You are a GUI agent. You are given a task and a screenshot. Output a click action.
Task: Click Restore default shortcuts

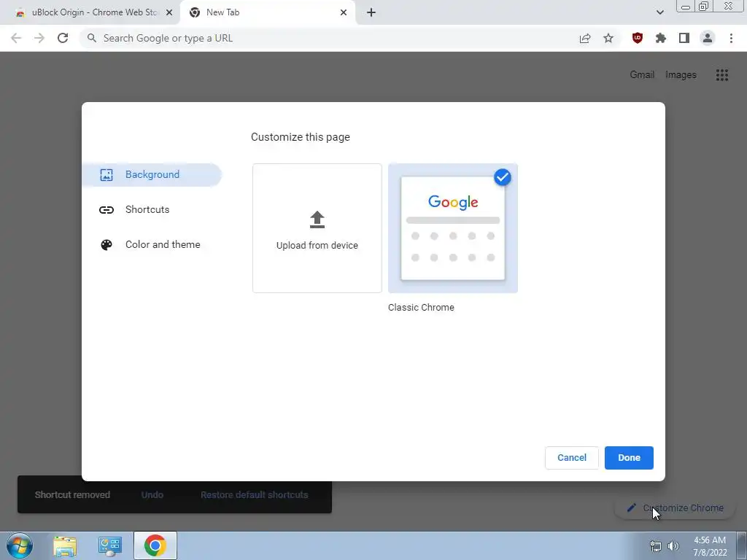coord(255,495)
